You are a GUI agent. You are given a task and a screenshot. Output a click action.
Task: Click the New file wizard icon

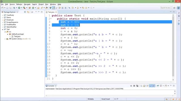(2, 8)
